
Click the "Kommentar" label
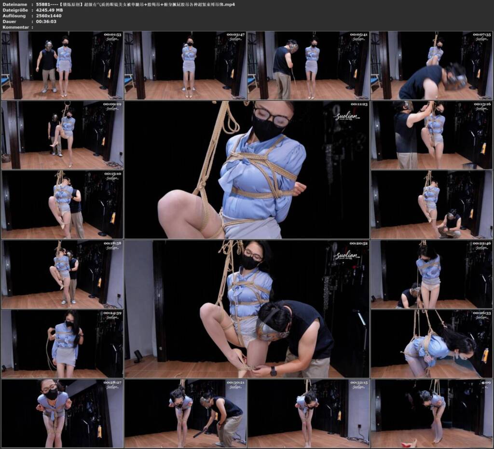click(x=16, y=27)
